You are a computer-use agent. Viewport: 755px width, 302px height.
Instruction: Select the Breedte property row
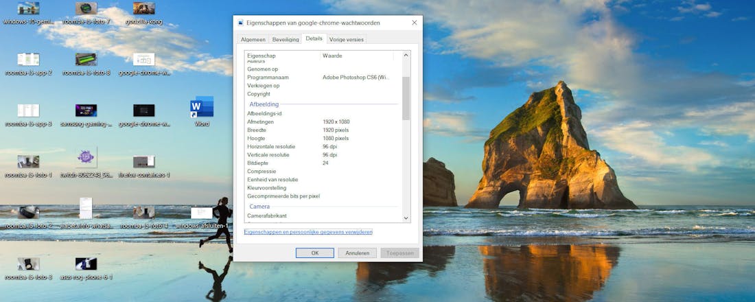[x=323, y=130]
